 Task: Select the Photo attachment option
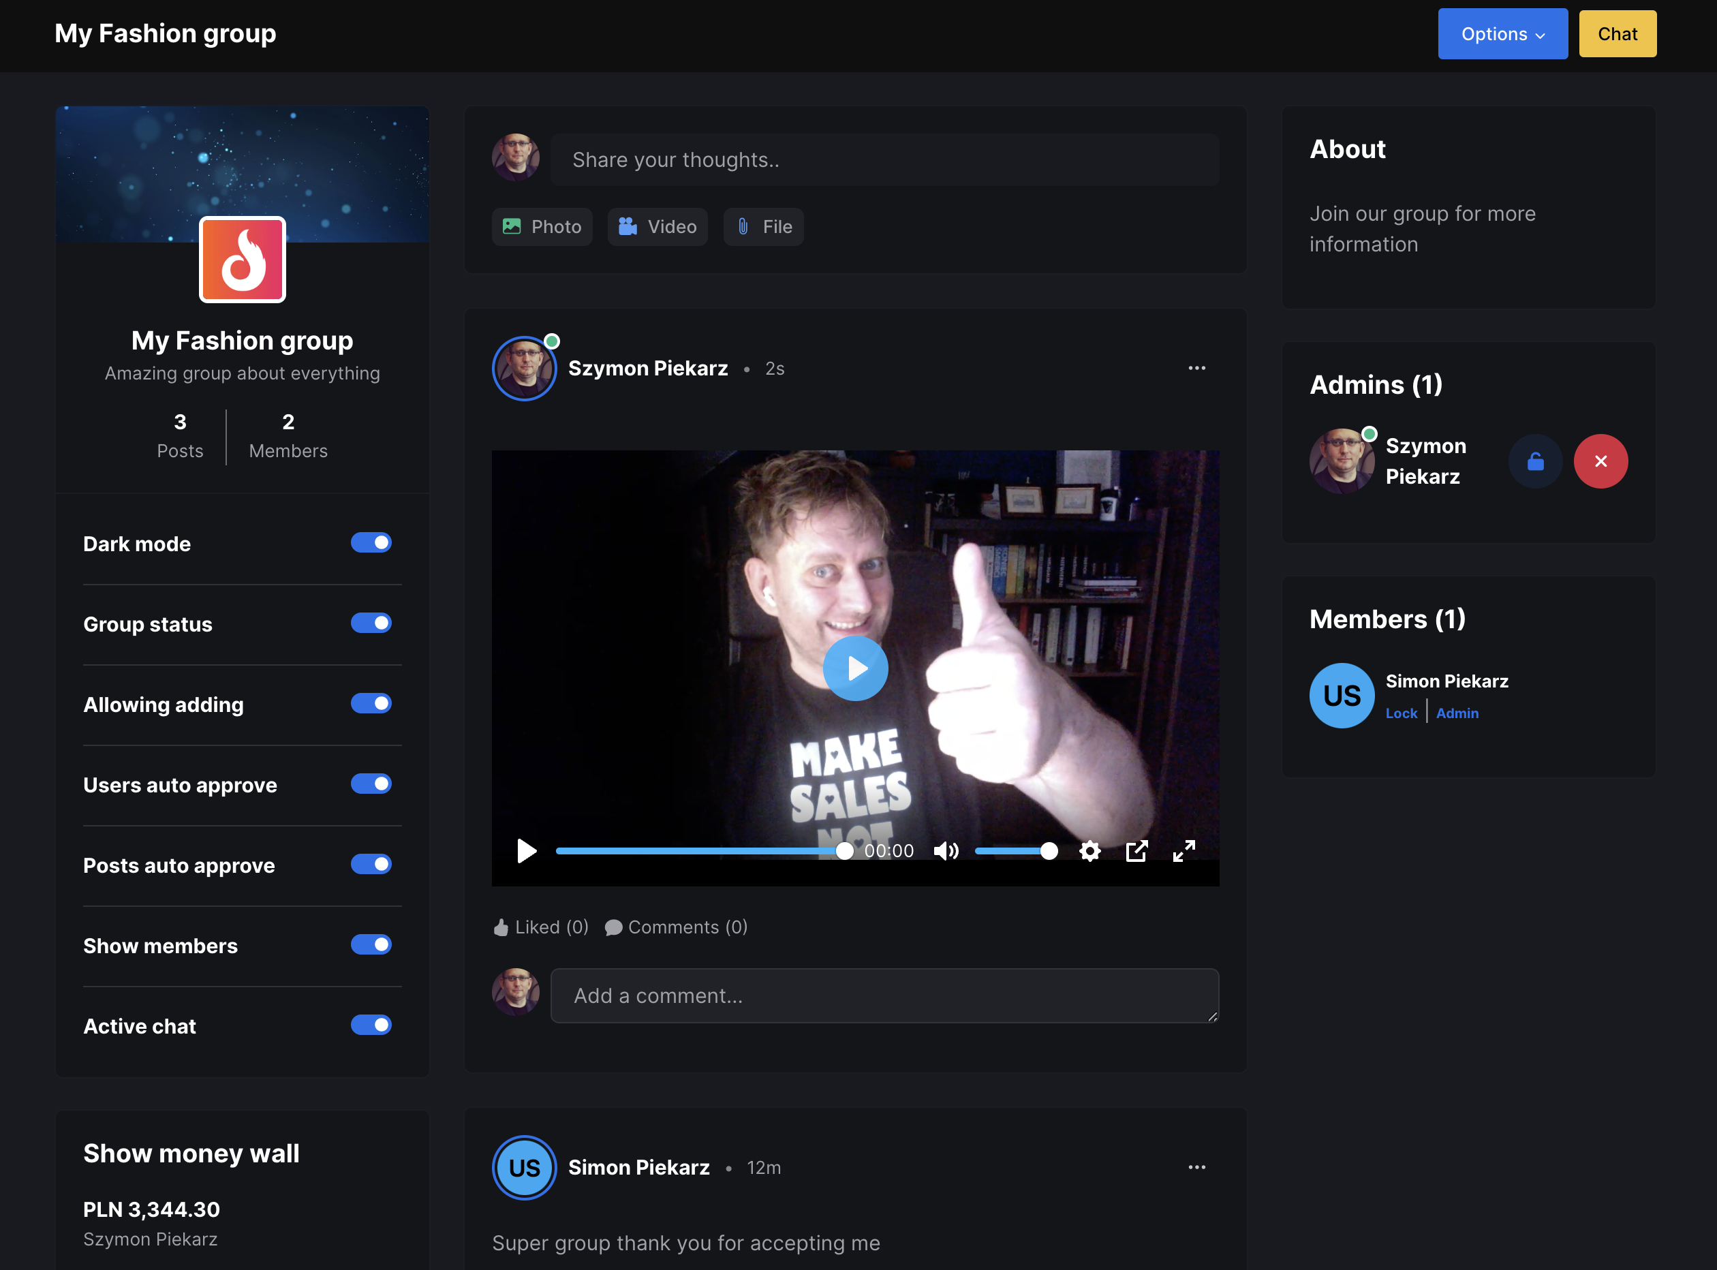pyautogui.click(x=542, y=227)
